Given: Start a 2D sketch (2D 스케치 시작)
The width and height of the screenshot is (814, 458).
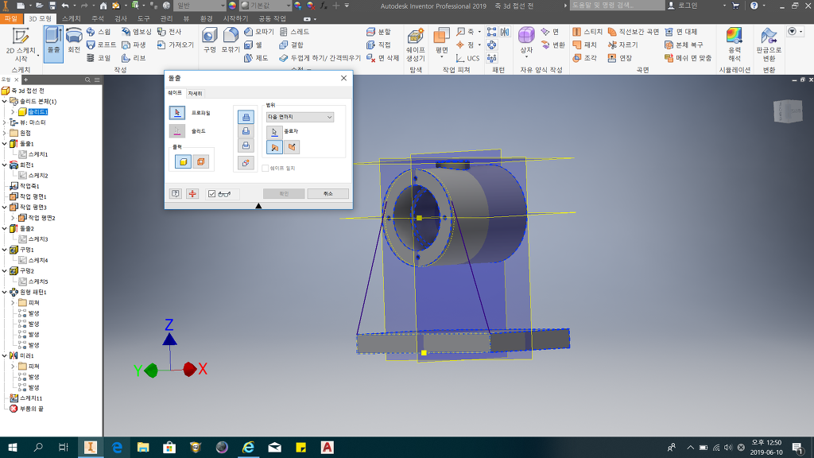Looking at the screenshot, I should click(21, 44).
